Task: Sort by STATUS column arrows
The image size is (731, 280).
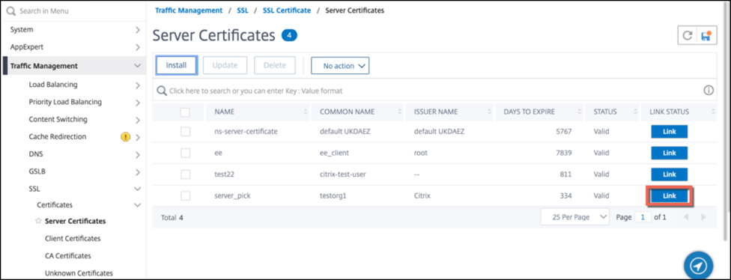Action: pos(635,112)
